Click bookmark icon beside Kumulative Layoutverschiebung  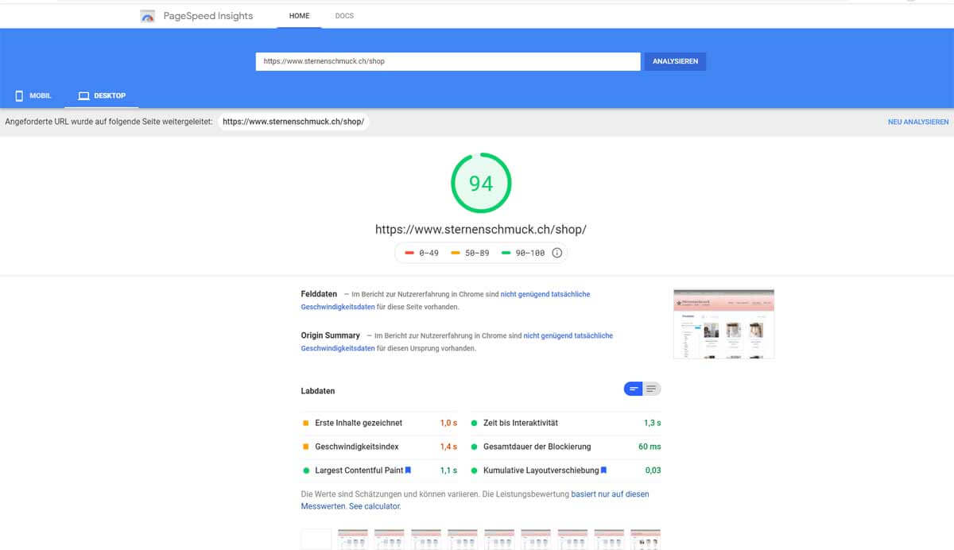tap(603, 471)
